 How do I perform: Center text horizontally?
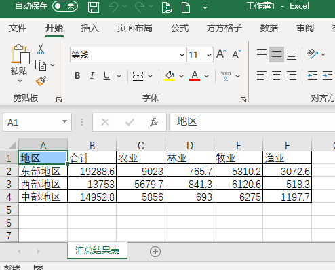coord(277,75)
